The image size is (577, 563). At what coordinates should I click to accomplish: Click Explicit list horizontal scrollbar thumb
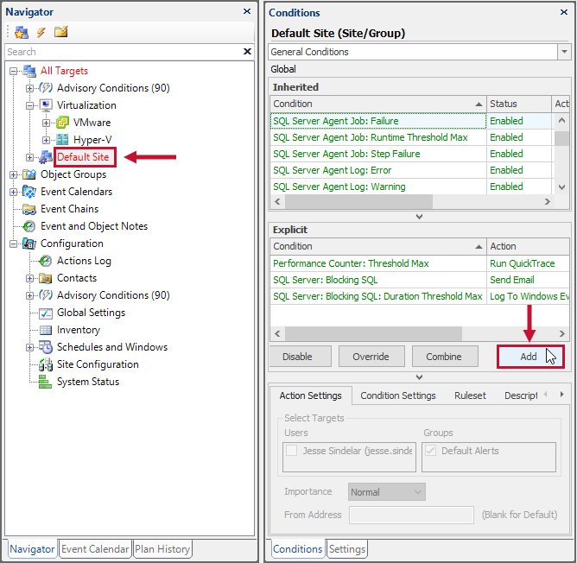pyautogui.click(x=373, y=334)
